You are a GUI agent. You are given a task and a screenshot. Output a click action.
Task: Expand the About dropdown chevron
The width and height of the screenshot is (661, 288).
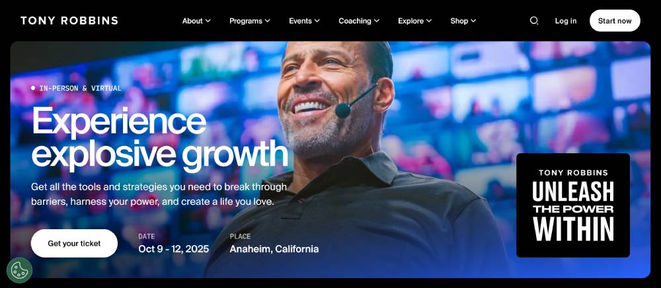coord(208,20)
